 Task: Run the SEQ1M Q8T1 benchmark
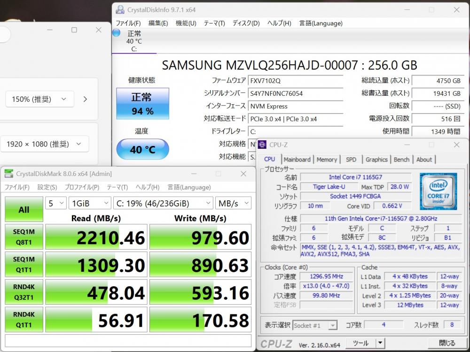coord(24,237)
